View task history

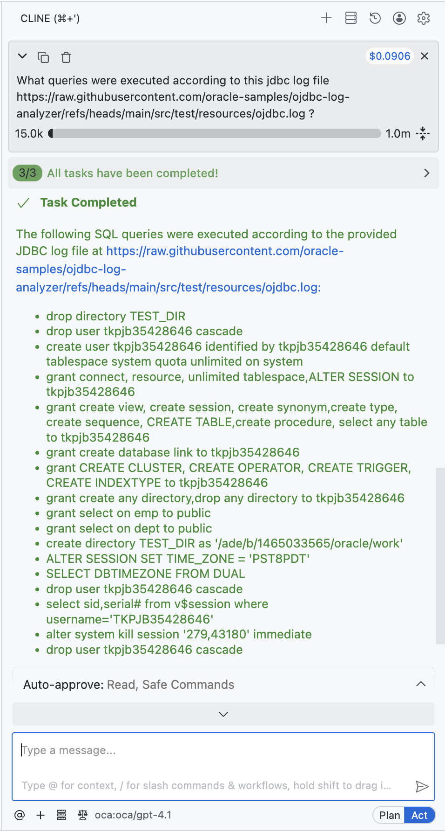point(375,18)
